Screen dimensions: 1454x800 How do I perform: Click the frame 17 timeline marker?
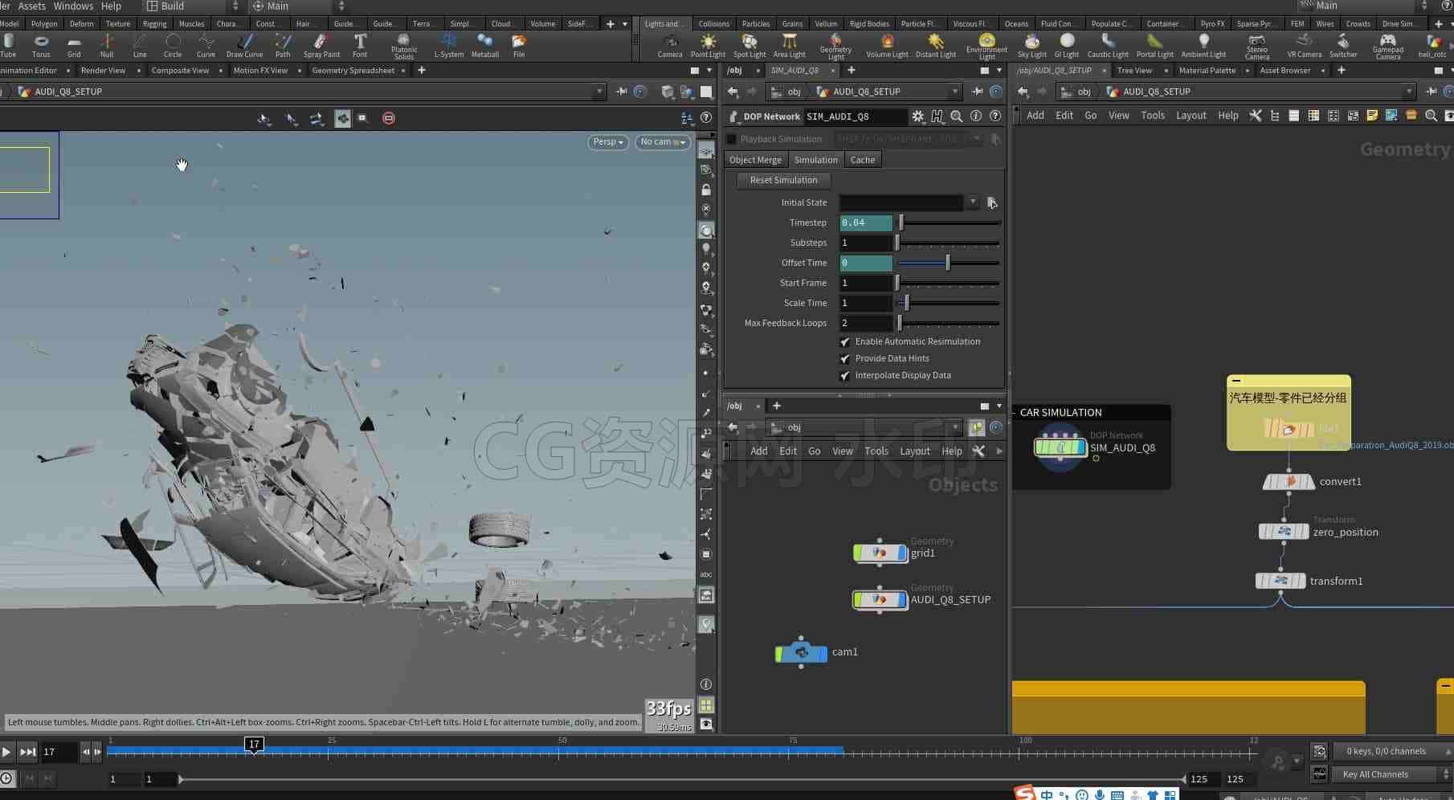click(x=254, y=745)
